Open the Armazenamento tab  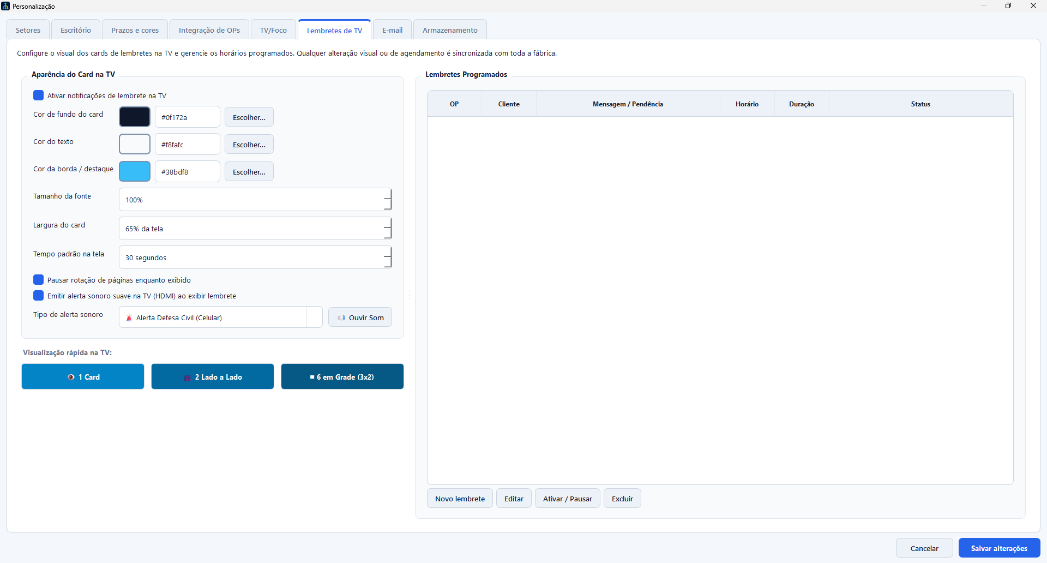pyautogui.click(x=450, y=30)
